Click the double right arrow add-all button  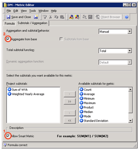70,101
